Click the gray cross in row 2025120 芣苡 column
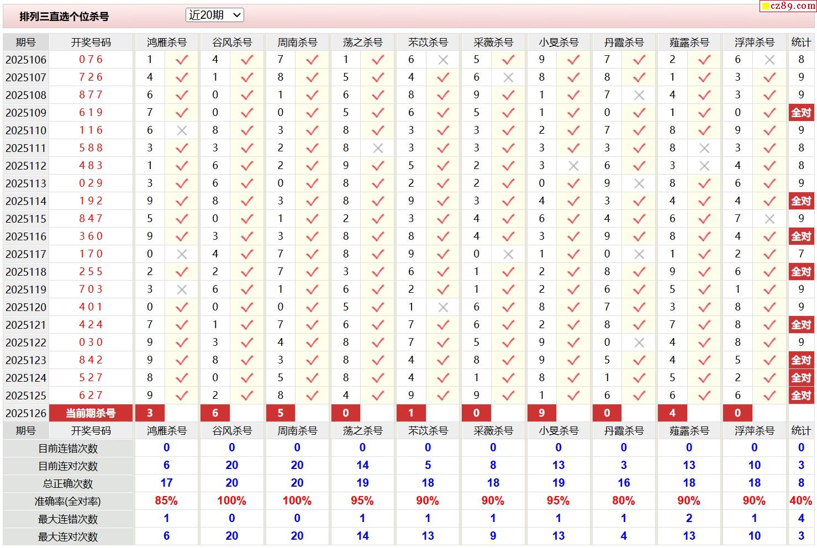Screen dimensions: 817x548 tap(443, 307)
